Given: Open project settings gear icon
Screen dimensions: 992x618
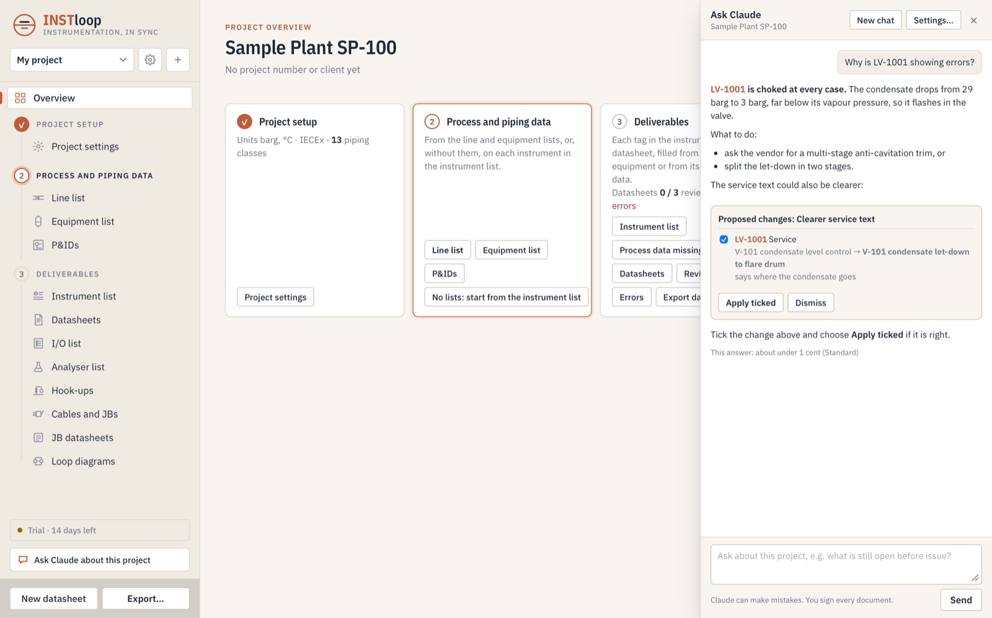Looking at the screenshot, I should (x=150, y=60).
